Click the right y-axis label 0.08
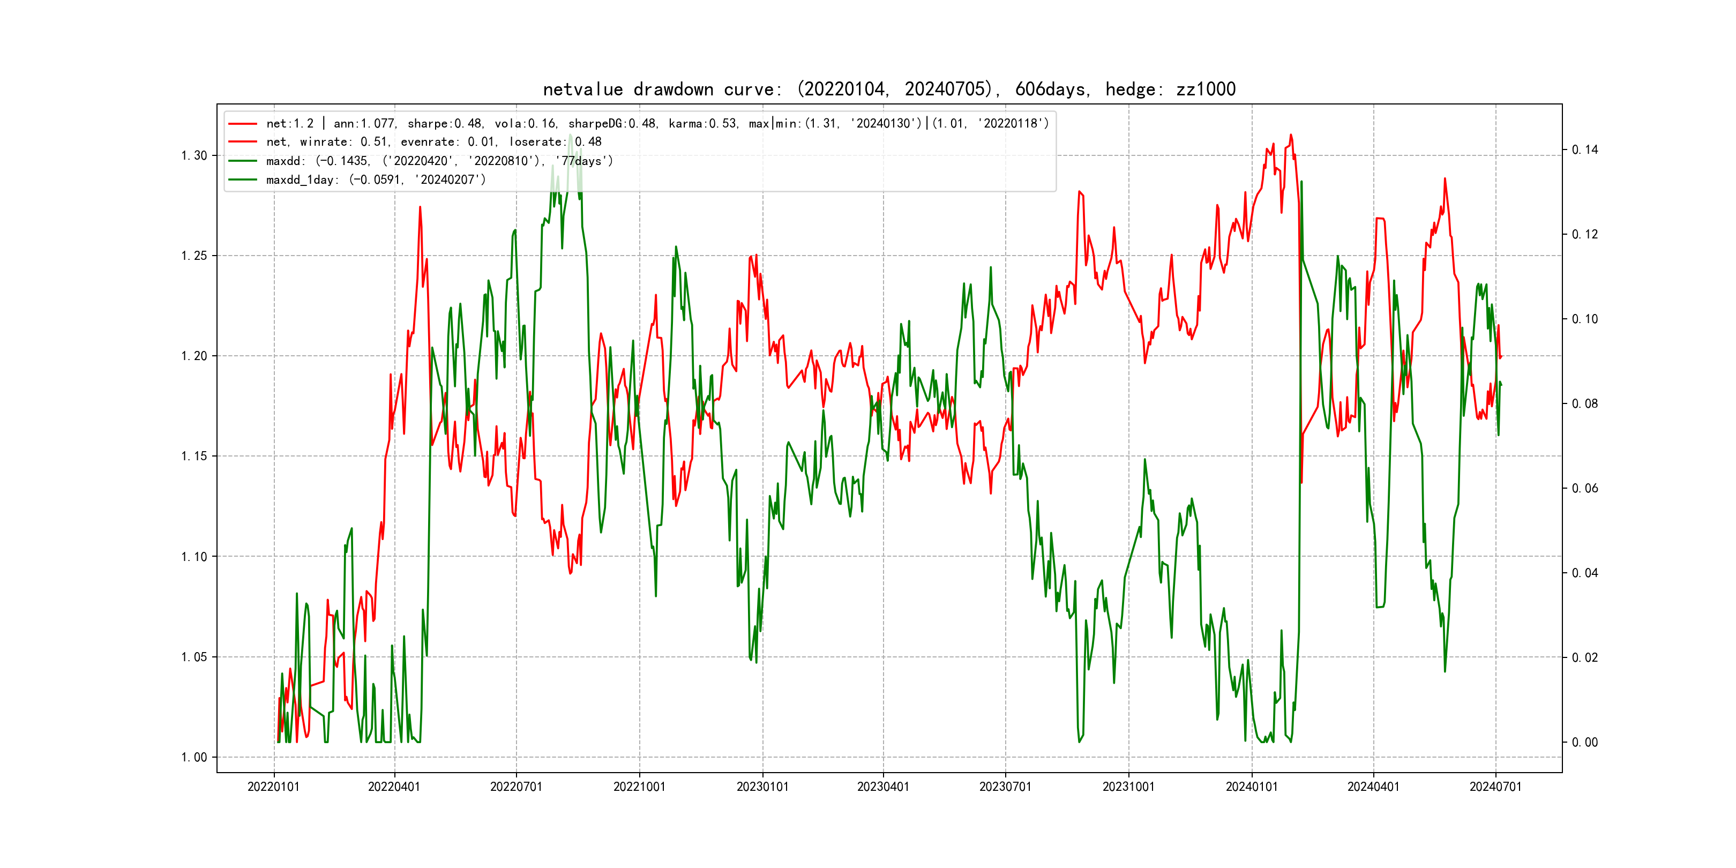 pos(1584,403)
